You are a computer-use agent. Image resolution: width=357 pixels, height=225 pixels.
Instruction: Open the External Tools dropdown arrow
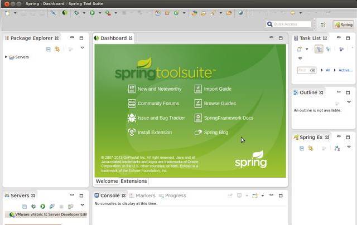[x=115, y=13]
